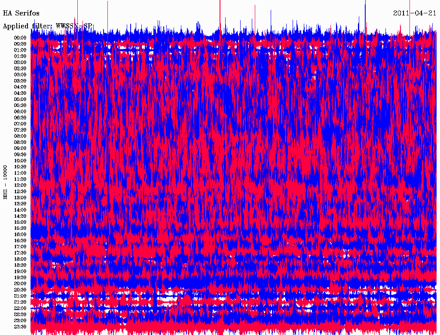Viewport: 440px width, 335px height.
Task: Select the 05:30 time label
Action: point(20,106)
